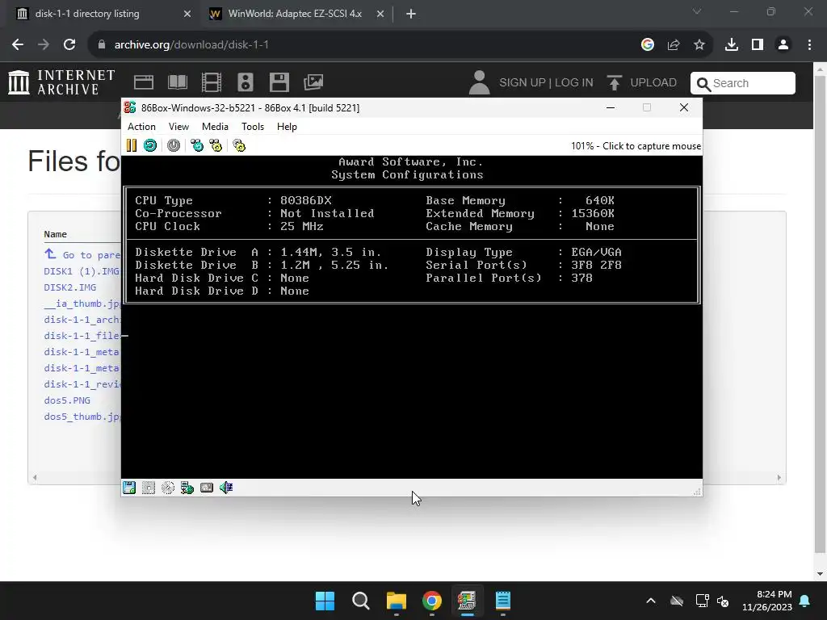Click the blue floppy disk status icon
The height and width of the screenshot is (620, 827).
(129, 488)
